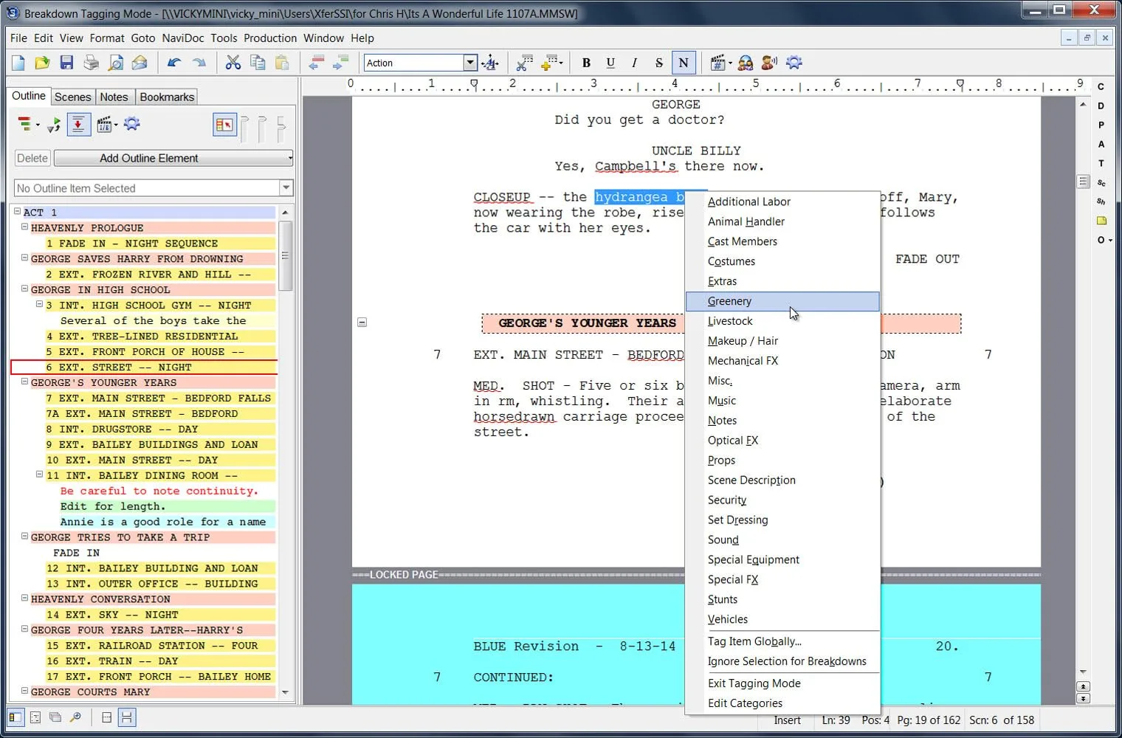Toggle the N formatting button off

coord(683,63)
